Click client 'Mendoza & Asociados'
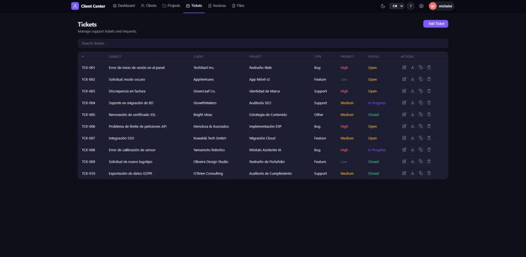This screenshot has width=526, height=257. tap(211, 126)
